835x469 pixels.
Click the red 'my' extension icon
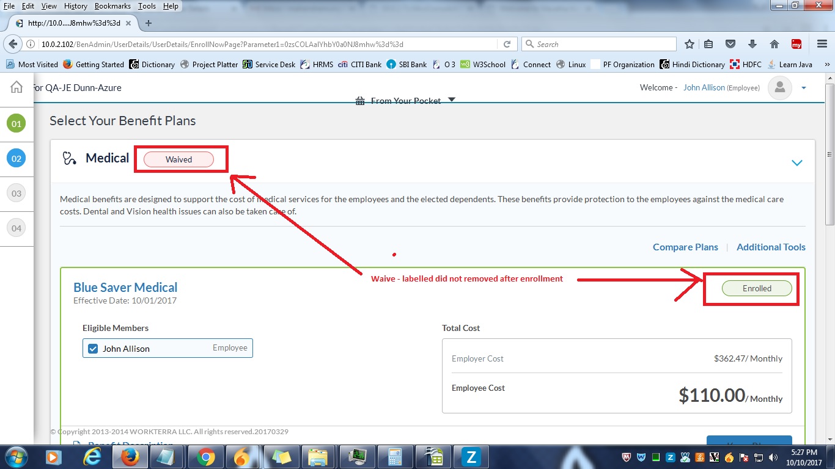coord(796,44)
